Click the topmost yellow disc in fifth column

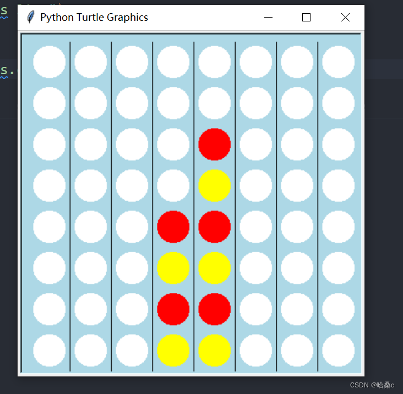pos(214,185)
